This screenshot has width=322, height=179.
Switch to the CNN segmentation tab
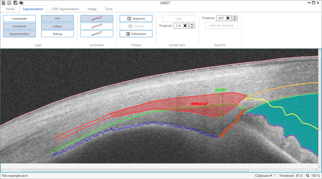pyautogui.click(x=65, y=9)
